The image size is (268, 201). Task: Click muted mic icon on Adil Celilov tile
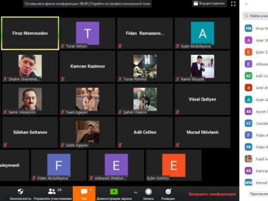120,145
